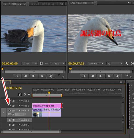The width and height of the screenshot is (134, 138).
Task: Open sequence list arrow beside プログラム: 映像1
Action: (92, 3)
